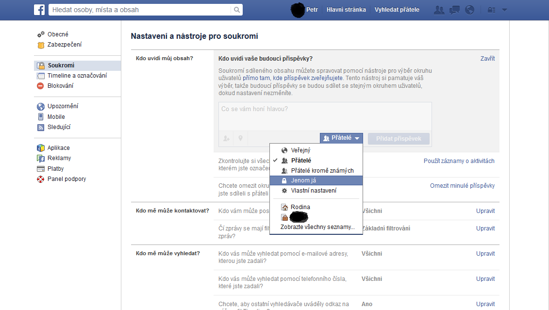Open privacy shortcuts lock icon
Screen dimensions: 549x310
491,10
